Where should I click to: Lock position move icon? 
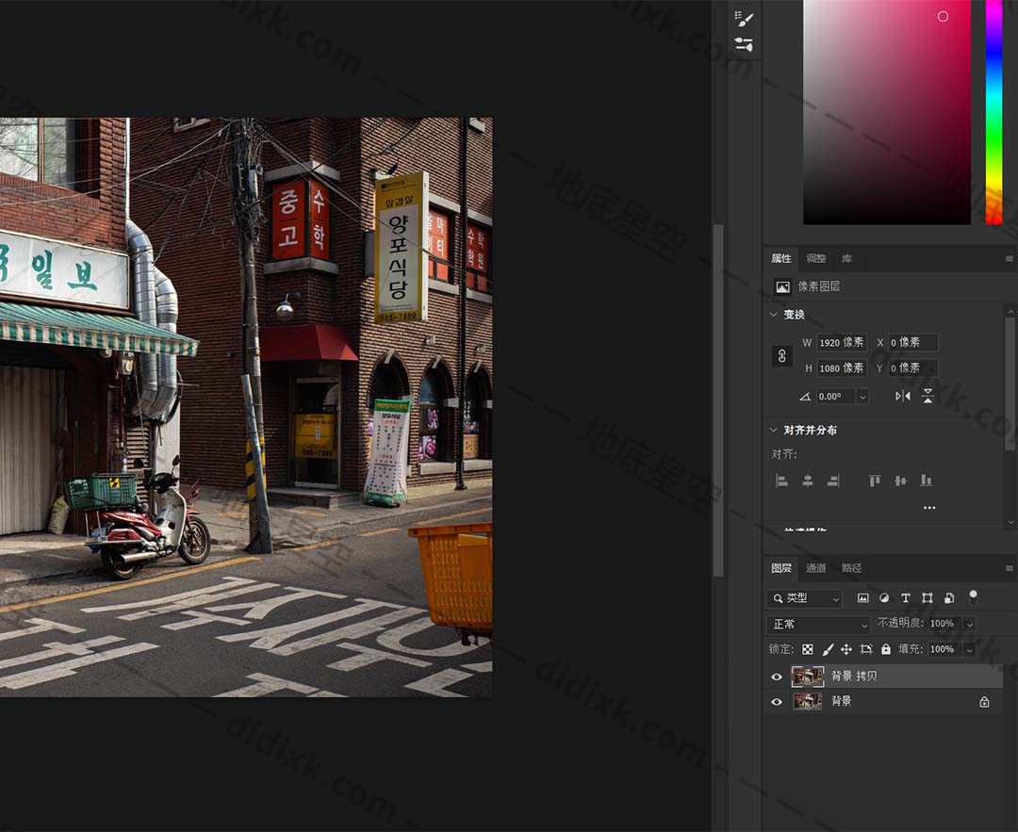pos(846,649)
